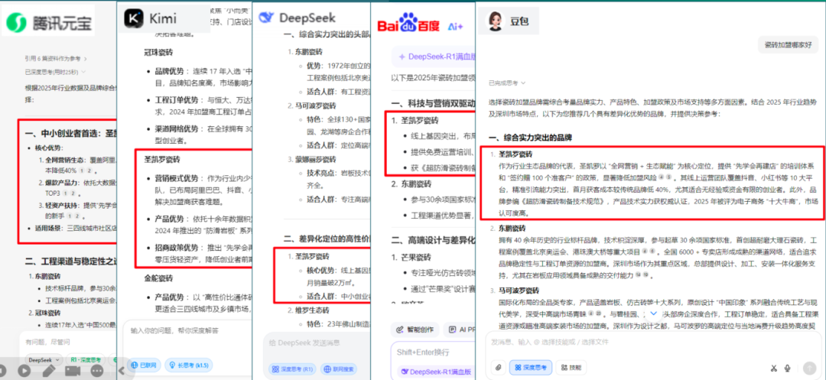Click 东鹏瓷砖 in Baidu answer
Viewport: 826px width, 380px height.
click(417, 184)
